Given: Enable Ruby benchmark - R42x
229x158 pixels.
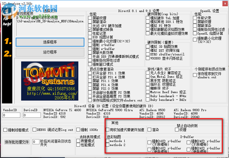Looking at the screenshot, I should pyautogui.click(x=148, y=100).
